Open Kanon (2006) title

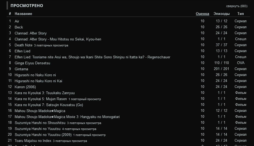(25, 87)
